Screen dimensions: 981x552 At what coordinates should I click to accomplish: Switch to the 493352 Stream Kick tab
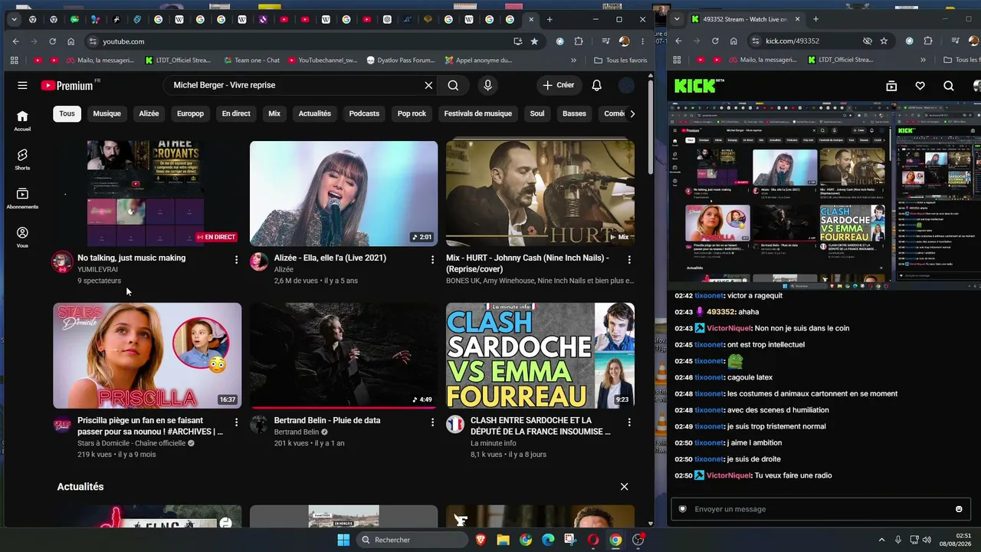(746, 19)
